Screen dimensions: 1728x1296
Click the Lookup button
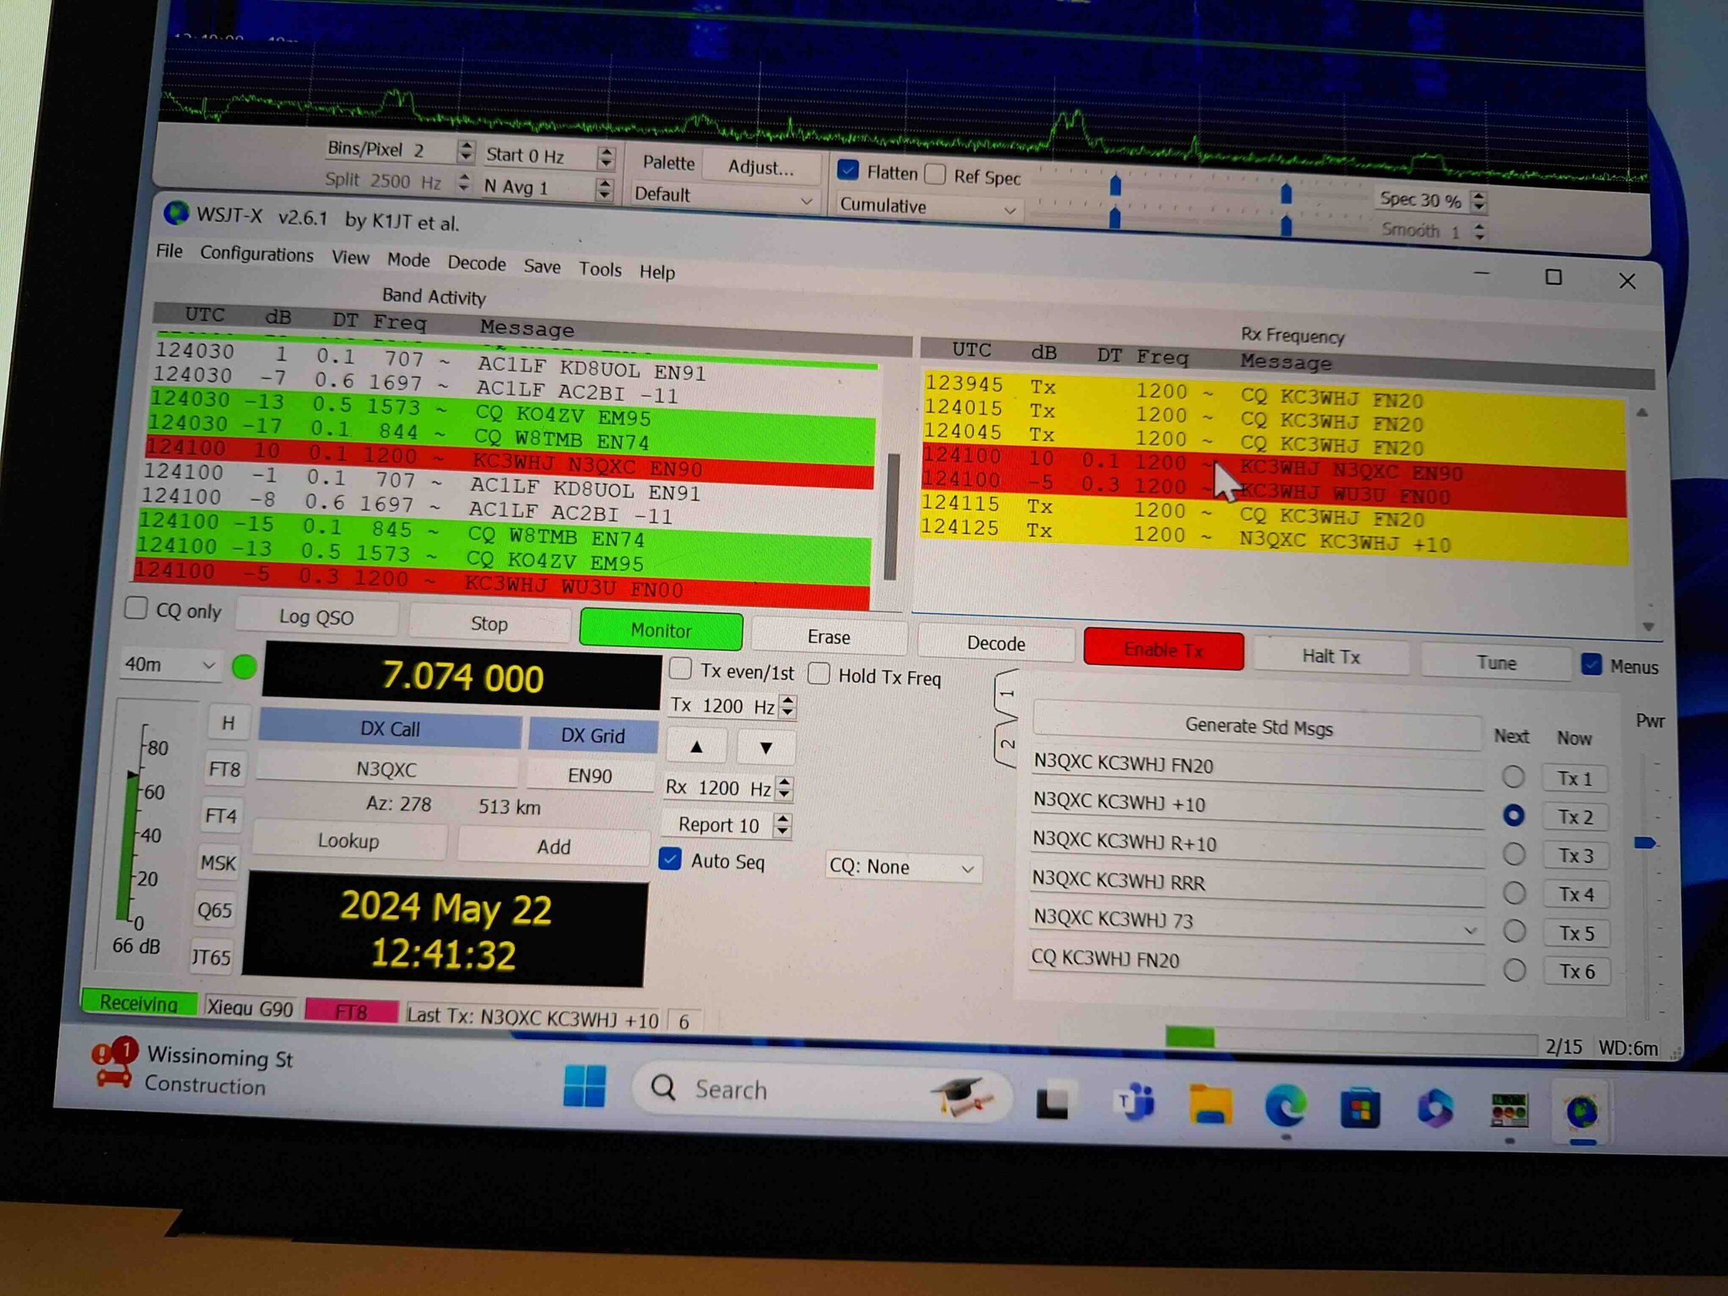click(348, 841)
